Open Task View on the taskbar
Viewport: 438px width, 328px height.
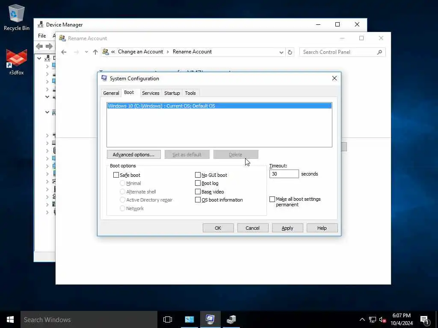(x=168, y=319)
